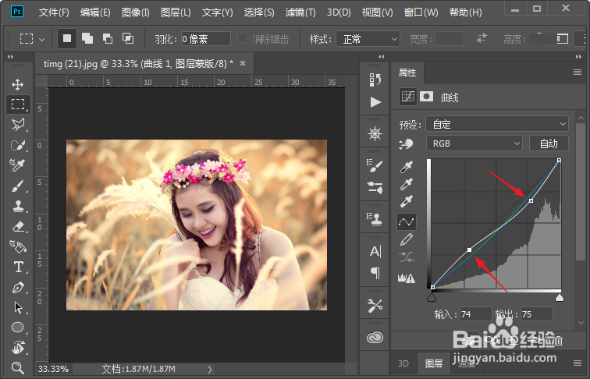The image size is (590, 379).
Task: Open the Navigator wheel panel icon
Action: pyautogui.click(x=375, y=134)
